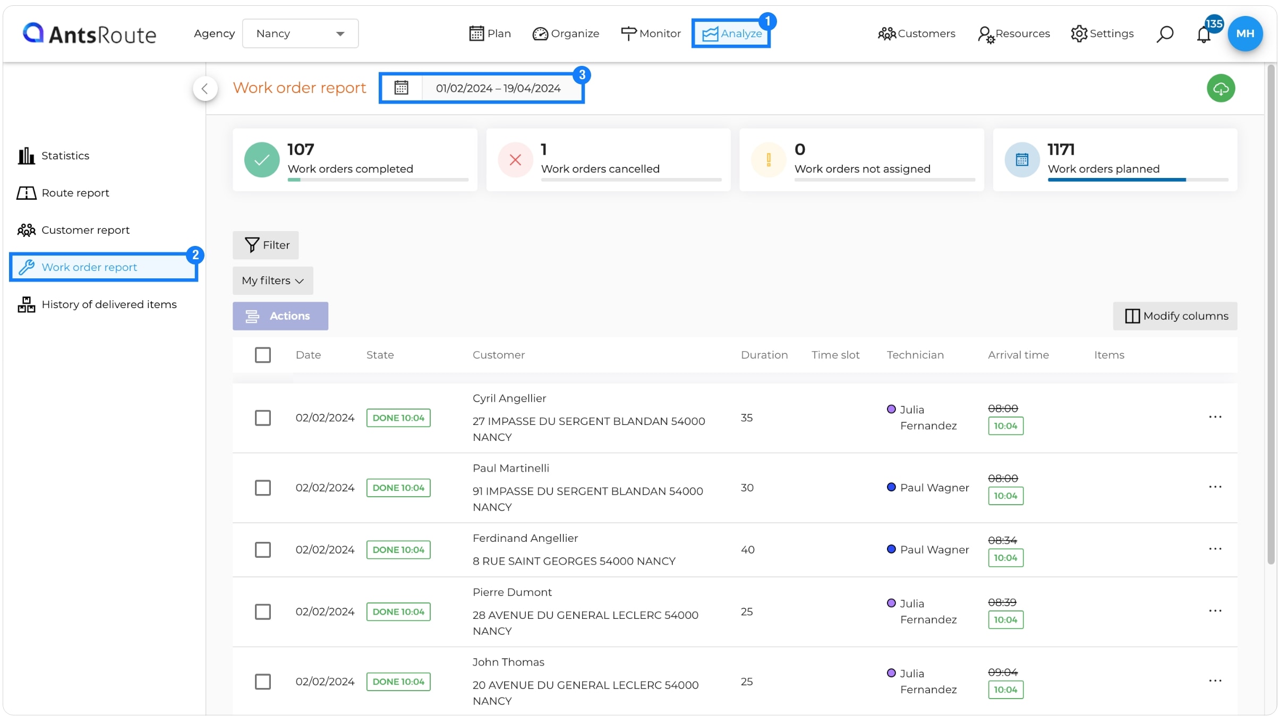Open more options for Paul Martinelli row
The width and height of the screenshot is (1280, 723).
(x=1215, y=487)
